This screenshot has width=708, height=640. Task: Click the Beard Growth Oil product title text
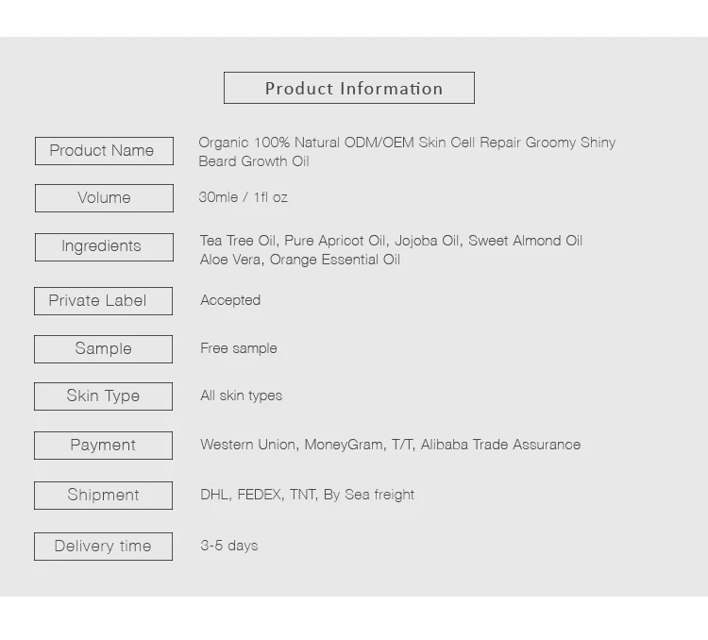(254, 161)
